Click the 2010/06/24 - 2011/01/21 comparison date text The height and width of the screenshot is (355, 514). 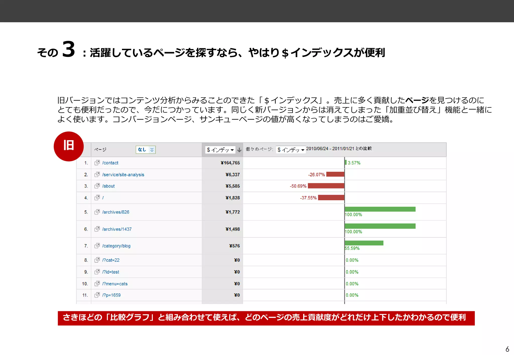[339, 148]
